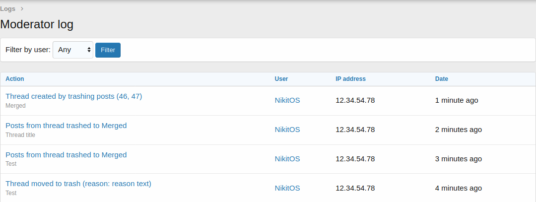This screenshot has height=202, width=536.
Task: Click the '4 minutes ago' date cell
Action: pyautogui.click(x=459, y=188)
